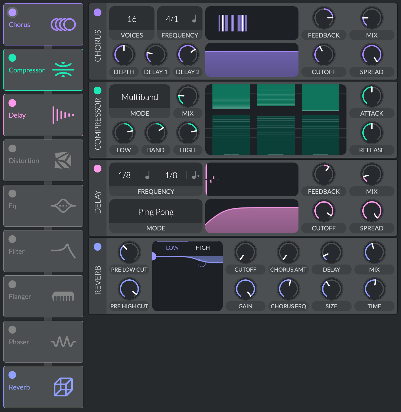401x412 pixels.
Task: Toggle the Chorus section power button
Action: point(98,13)
